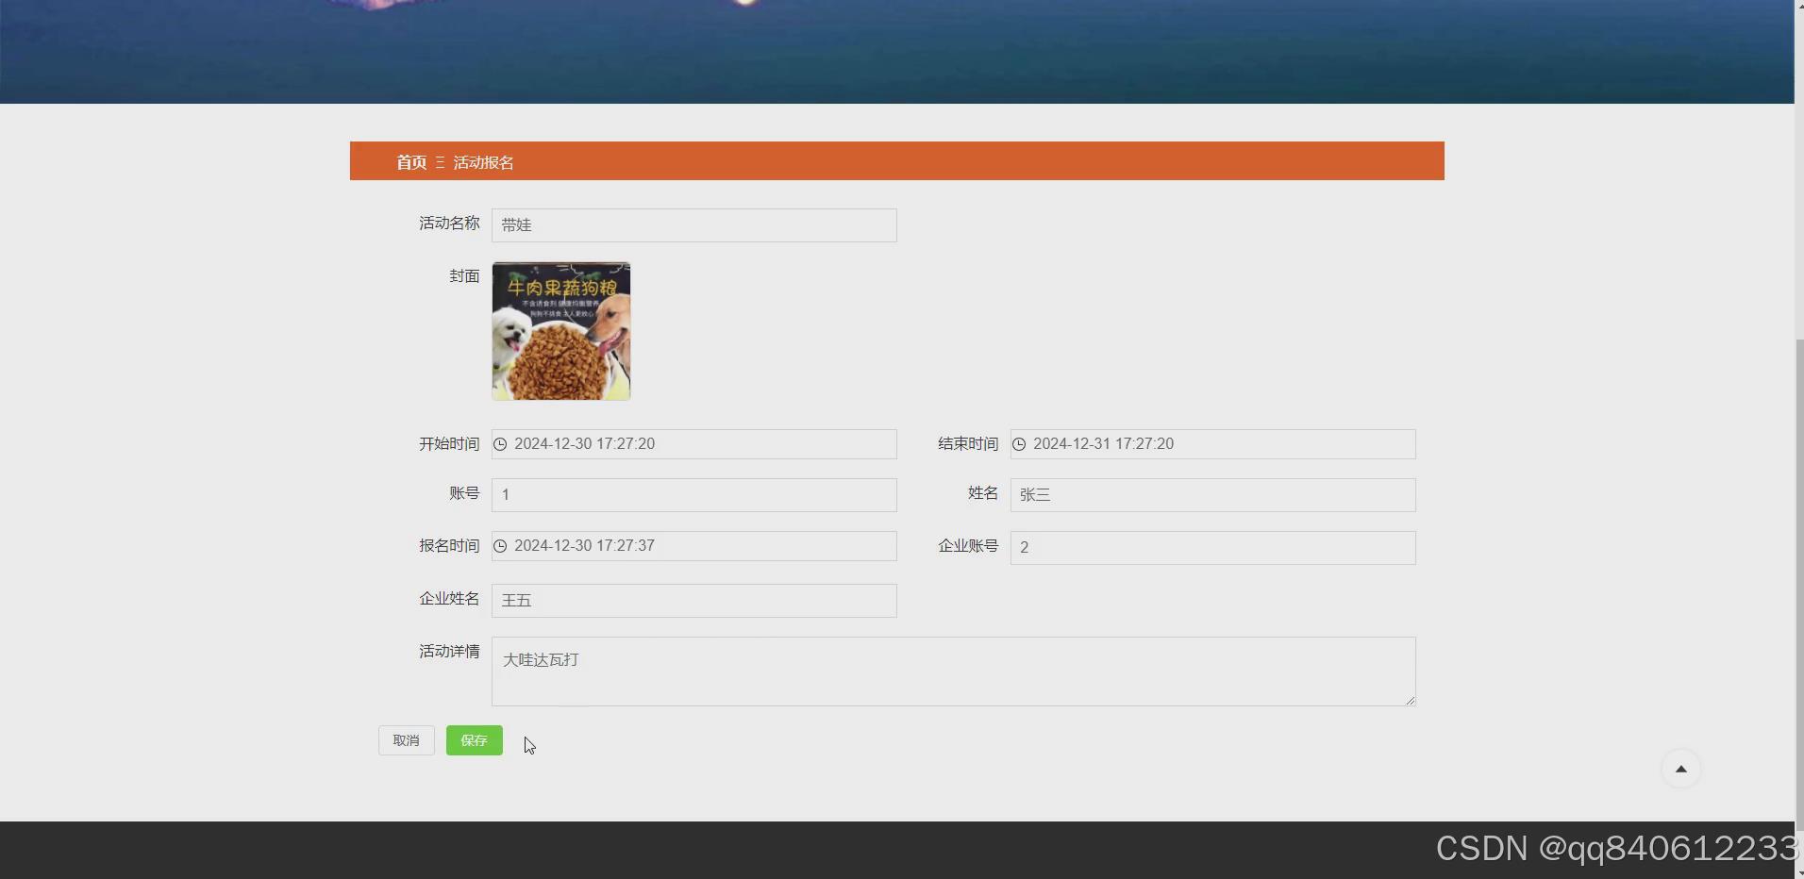Click the 企业账号 label

[x=968, y=546]
